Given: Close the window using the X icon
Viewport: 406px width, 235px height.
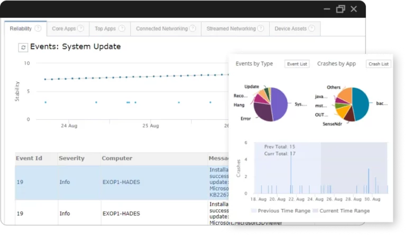Looking at the screenshot, I should (x=354, y=9).
